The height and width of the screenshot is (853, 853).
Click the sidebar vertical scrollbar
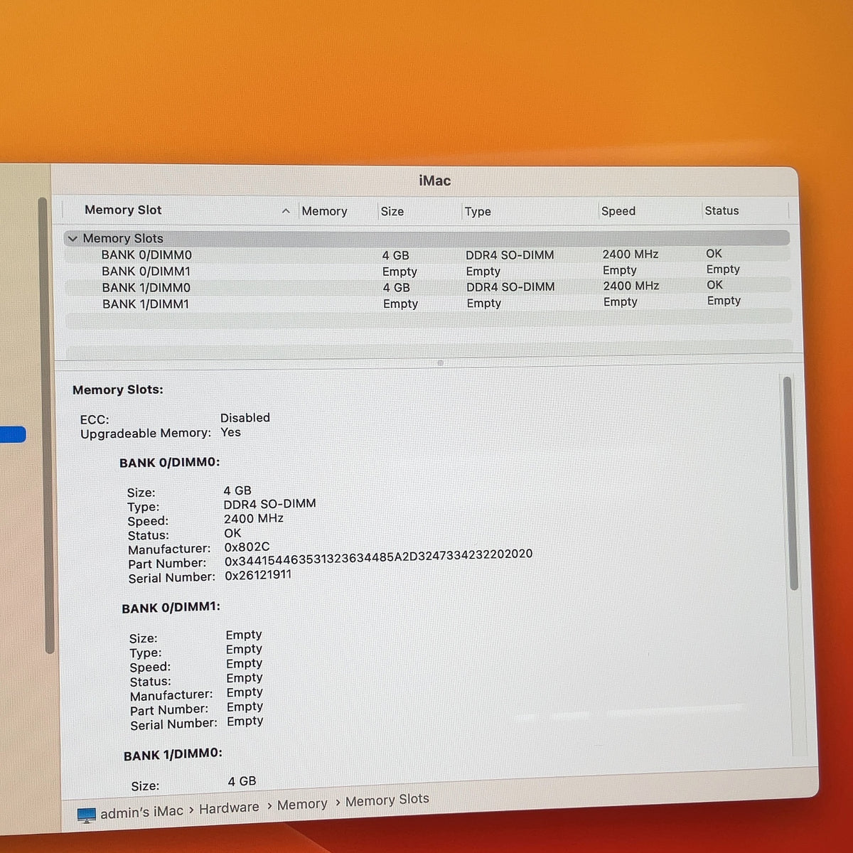(x=45, y=425)
